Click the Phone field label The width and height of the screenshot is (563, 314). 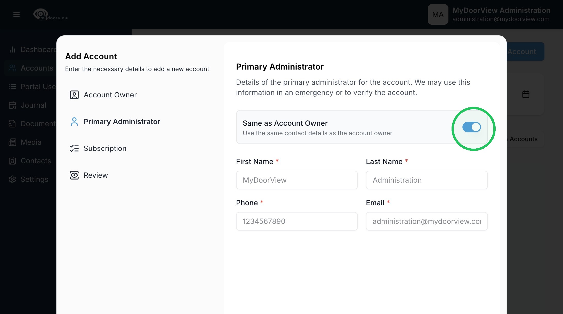coord(247,203)
